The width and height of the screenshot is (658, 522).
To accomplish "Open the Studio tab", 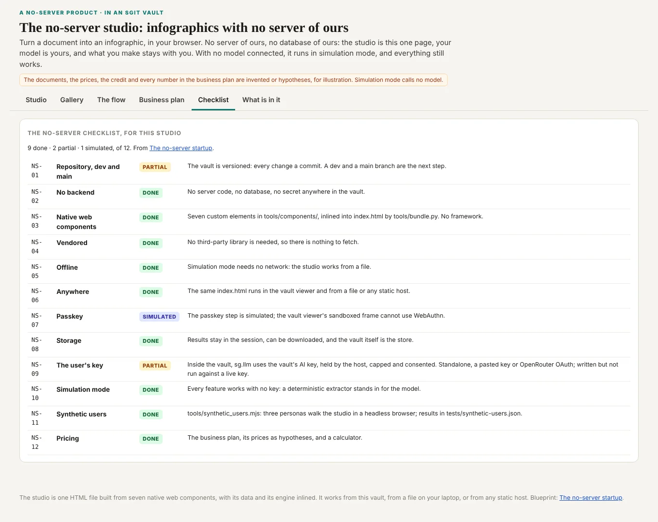I will (36, 100).
